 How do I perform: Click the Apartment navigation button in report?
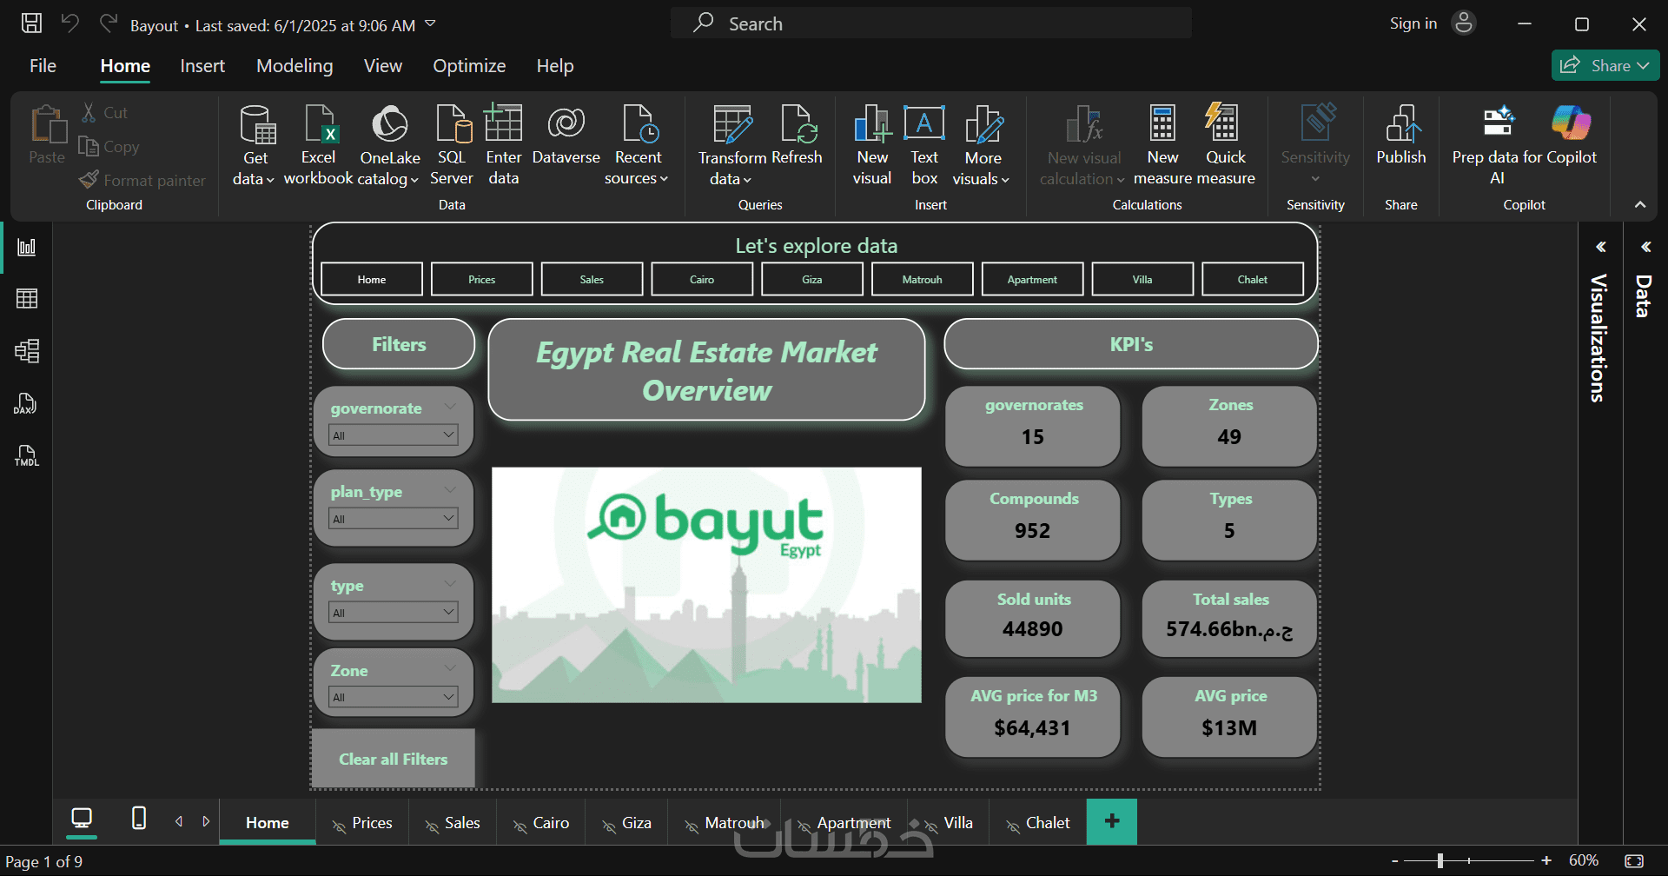coord(1033,280)
